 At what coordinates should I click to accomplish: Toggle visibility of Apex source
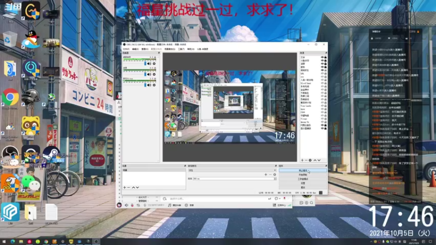pyautogui.click(x=322, y=109)
